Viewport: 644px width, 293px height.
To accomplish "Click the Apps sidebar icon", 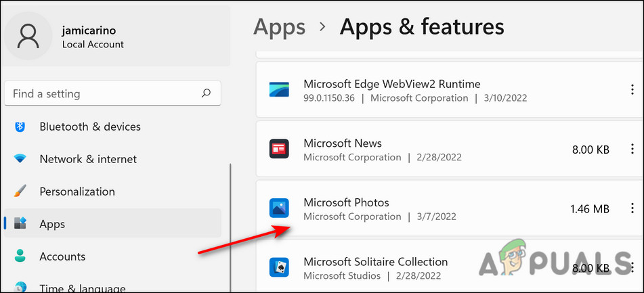I will [20, 224].
